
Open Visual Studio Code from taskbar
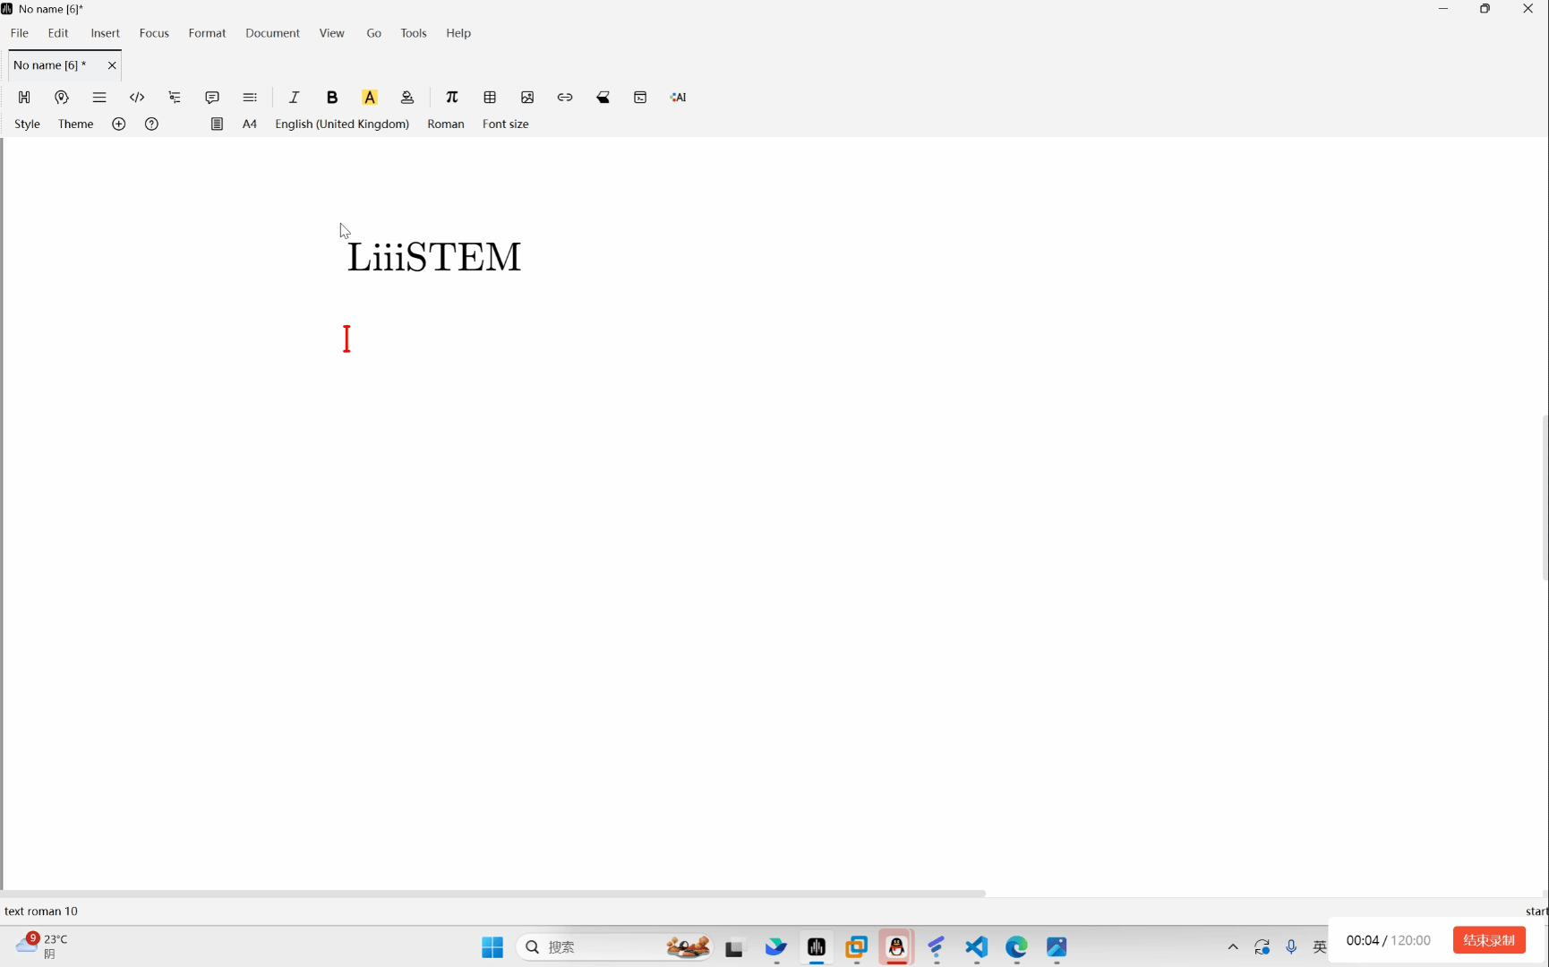pyautogui.click(x=976, y=947)
